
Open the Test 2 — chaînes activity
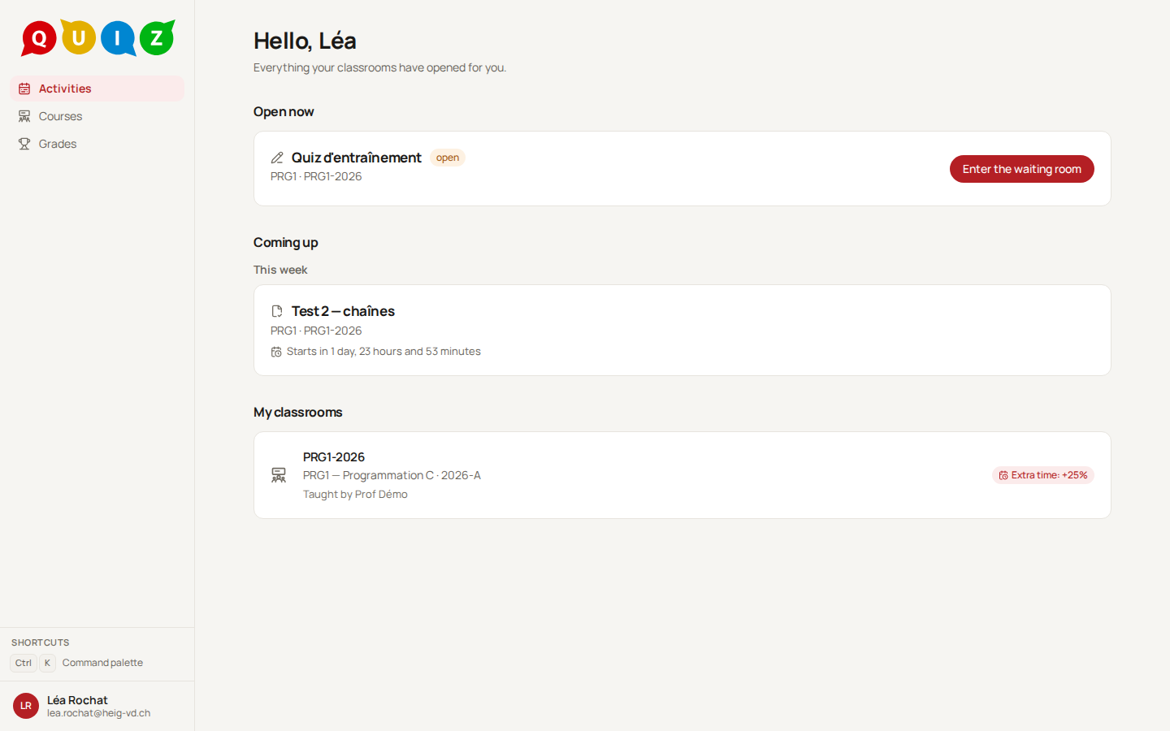[343, 311]
